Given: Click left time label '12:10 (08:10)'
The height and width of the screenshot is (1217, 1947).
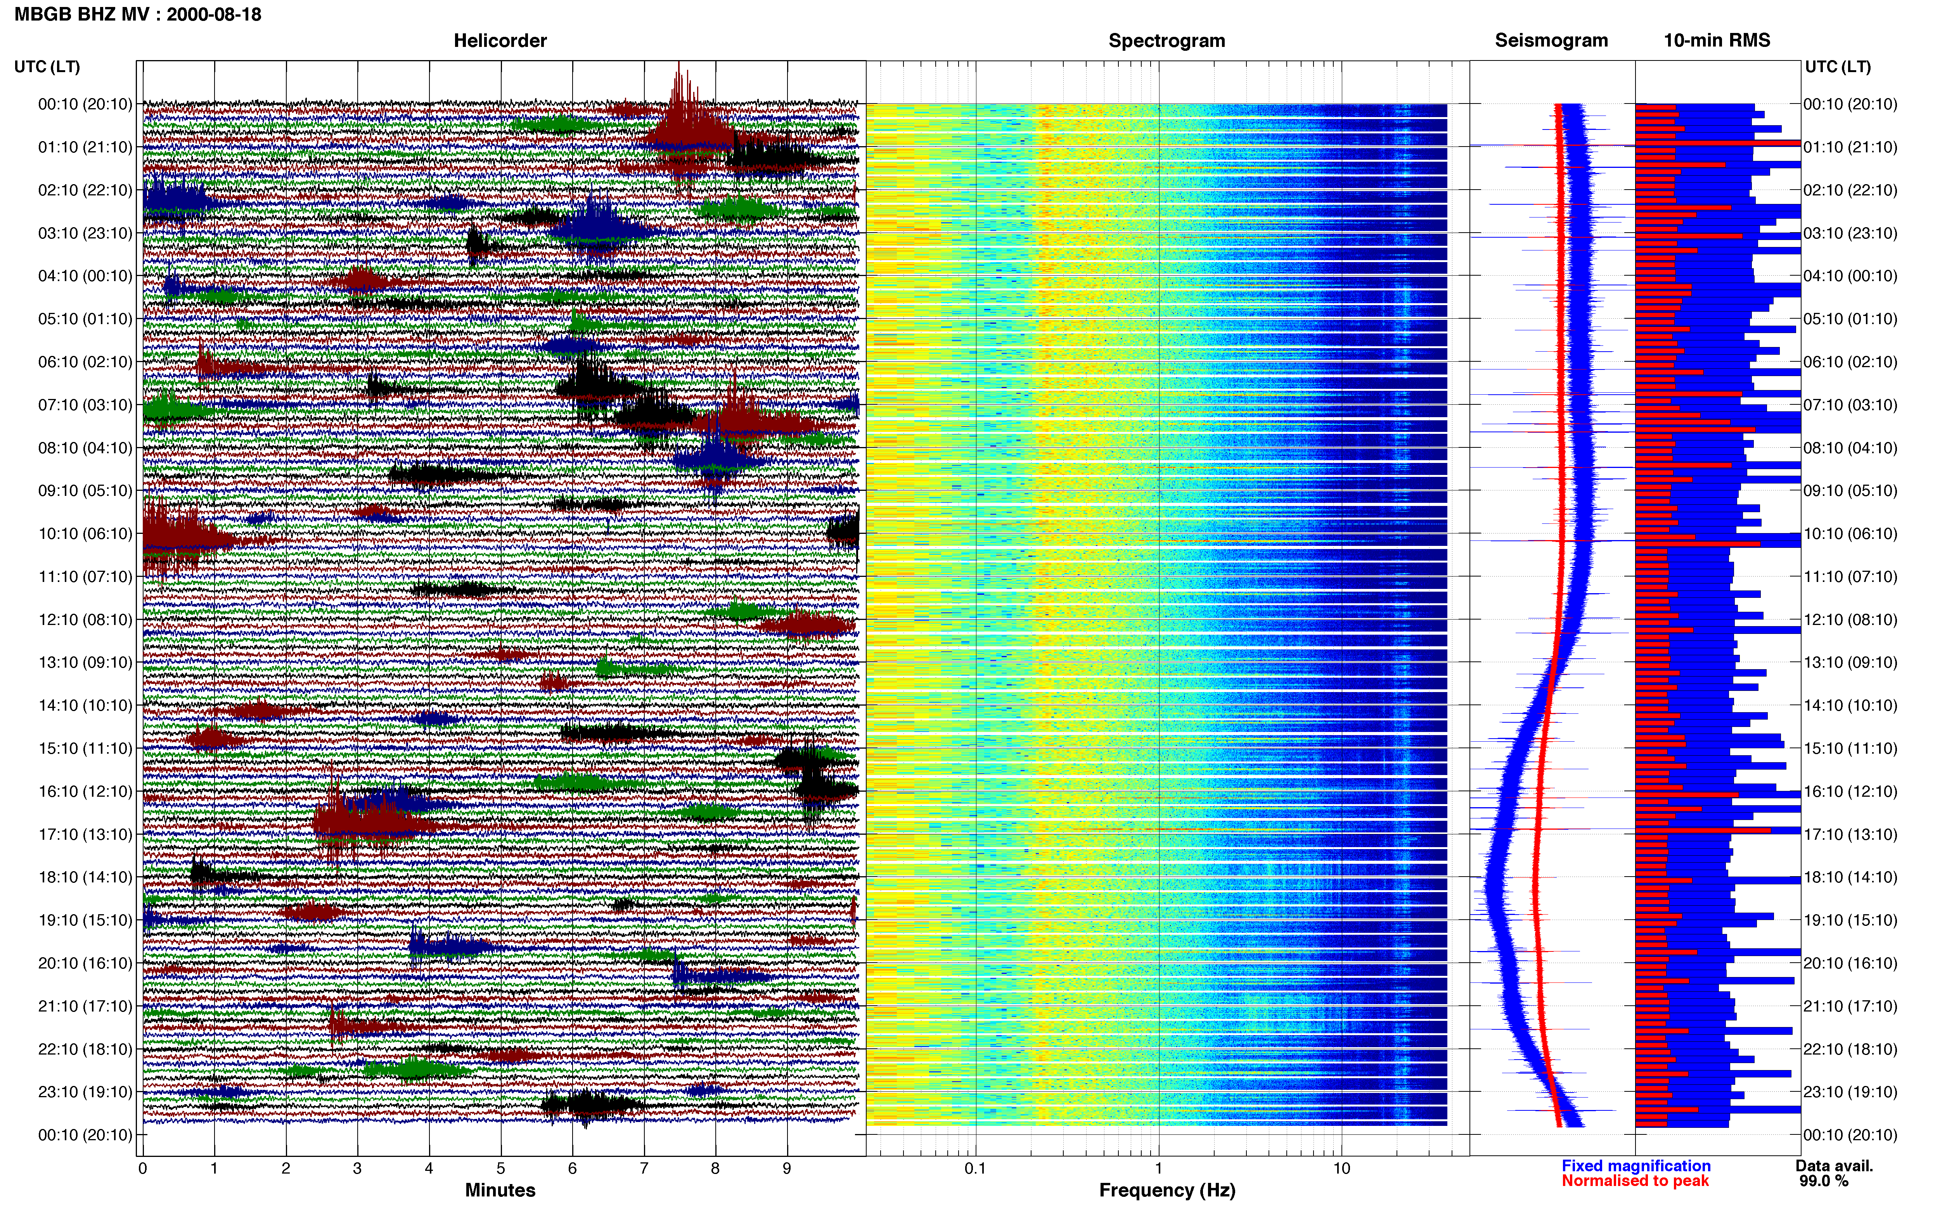Looking at the screenshot, I should [x=85, y=620].
